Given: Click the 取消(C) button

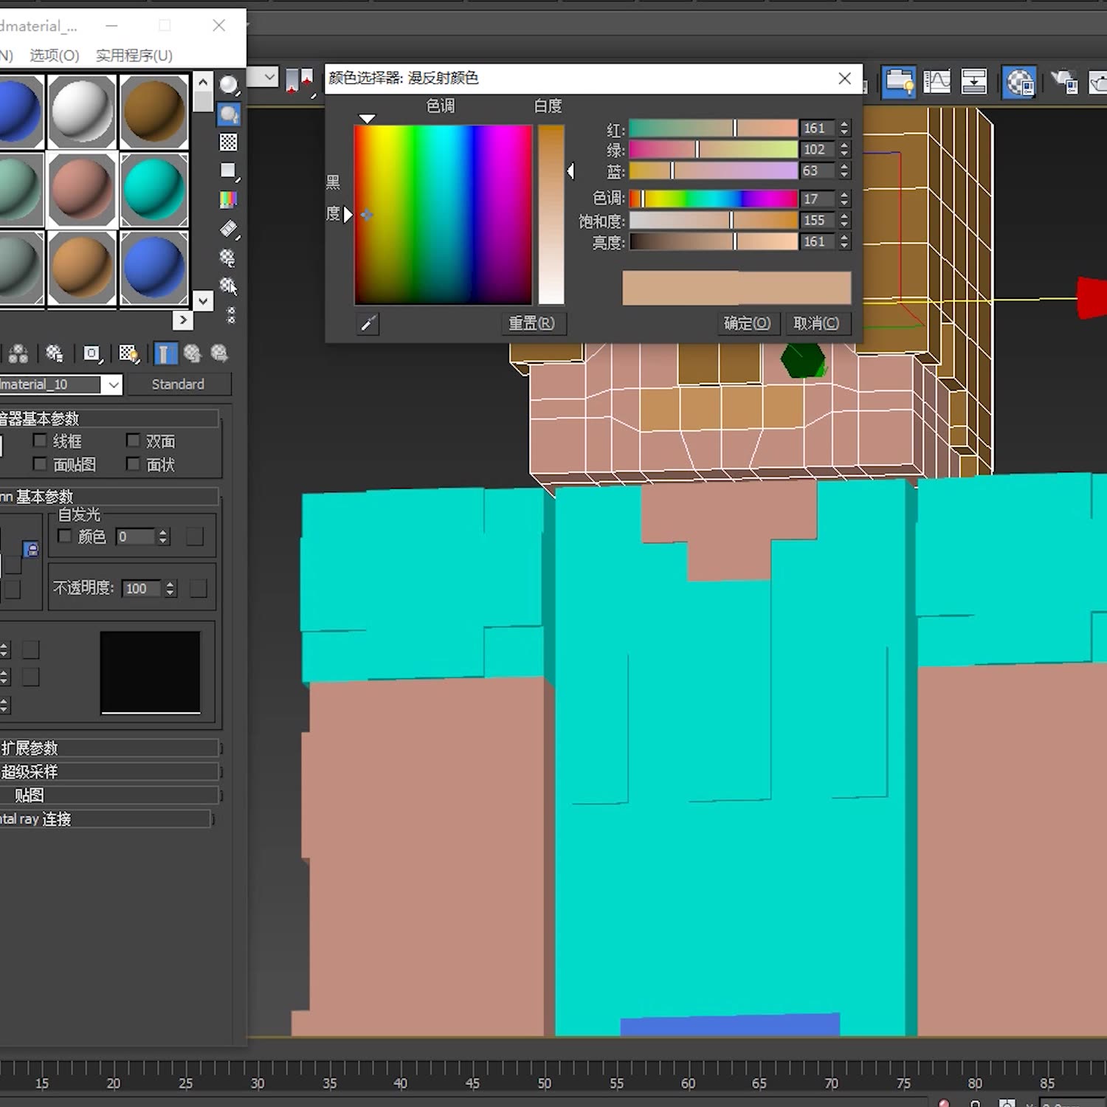Looking at the screenshot, I should (816, 323).
